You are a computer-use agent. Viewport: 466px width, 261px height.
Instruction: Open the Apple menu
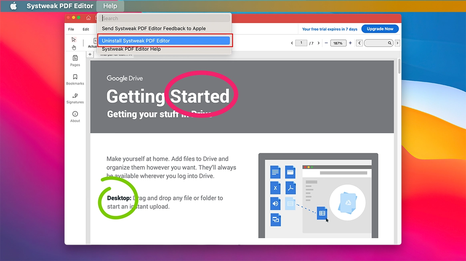click(13, 6)
